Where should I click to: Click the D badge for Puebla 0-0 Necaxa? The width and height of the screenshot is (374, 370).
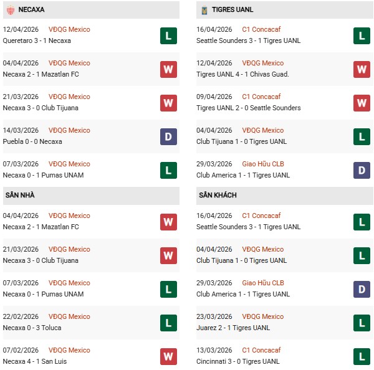168,136
